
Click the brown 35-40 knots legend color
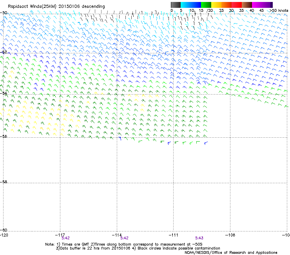click(247, 5)
